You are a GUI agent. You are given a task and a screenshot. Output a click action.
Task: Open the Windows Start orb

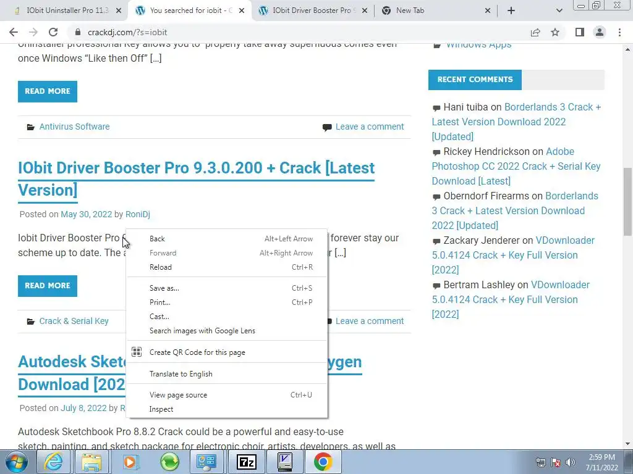pos(16,462)
